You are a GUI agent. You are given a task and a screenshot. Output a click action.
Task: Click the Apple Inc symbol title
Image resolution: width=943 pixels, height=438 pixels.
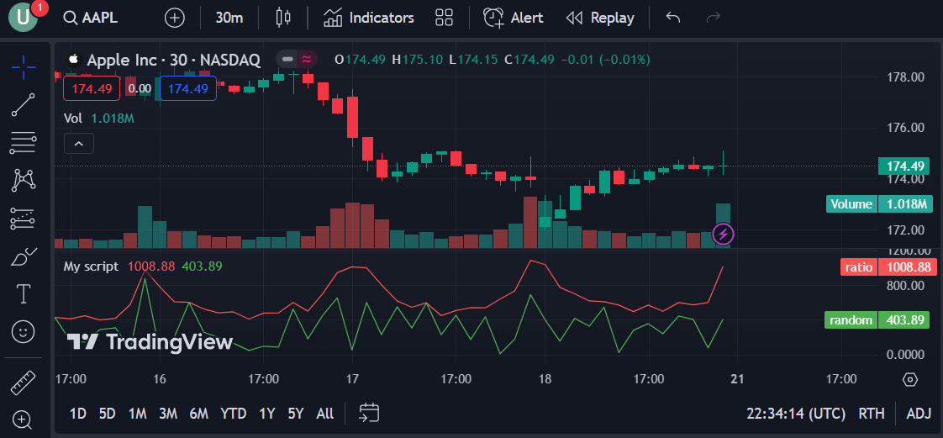(x=174, y=60)
